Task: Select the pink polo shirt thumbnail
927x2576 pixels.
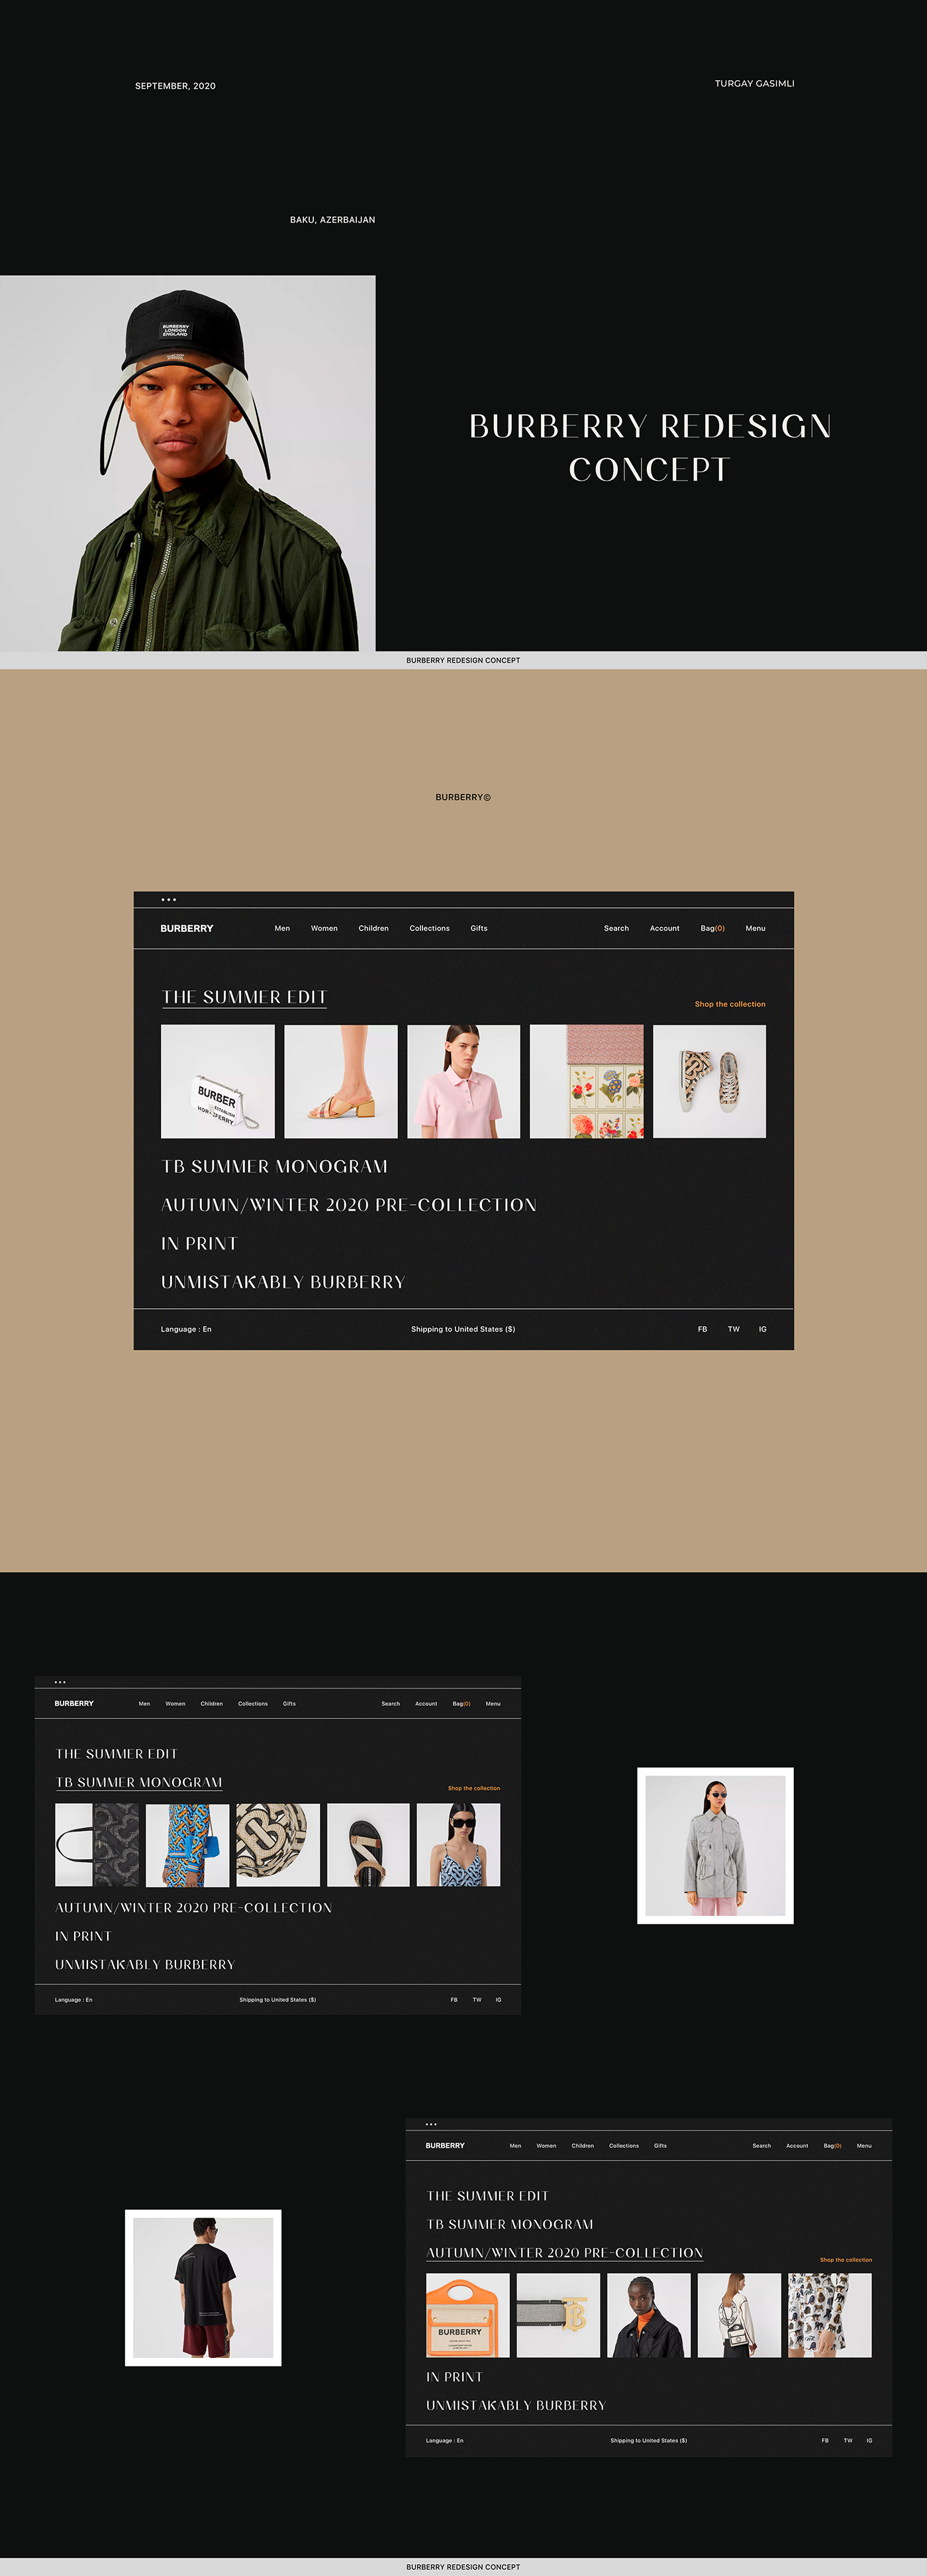Action: click(x=463, y=1081)
